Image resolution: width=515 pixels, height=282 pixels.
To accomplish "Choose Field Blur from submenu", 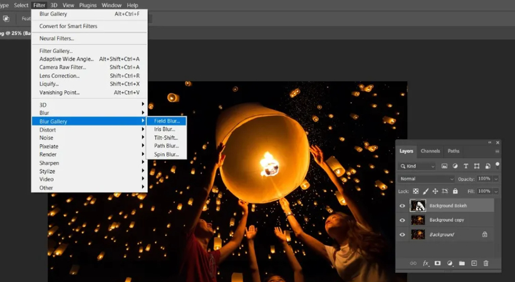I will pyautogui.click(x=166, y=121).
